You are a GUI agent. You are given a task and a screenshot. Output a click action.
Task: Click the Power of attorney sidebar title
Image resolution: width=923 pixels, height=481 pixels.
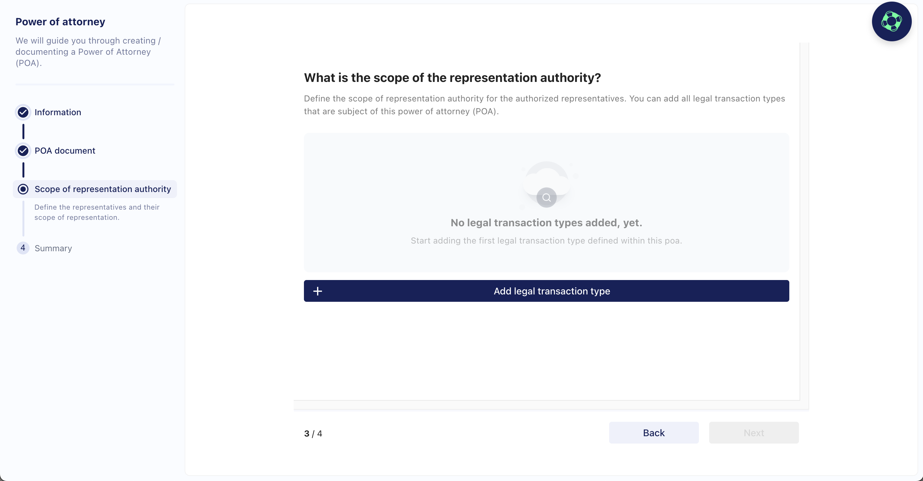pos(60,22)
